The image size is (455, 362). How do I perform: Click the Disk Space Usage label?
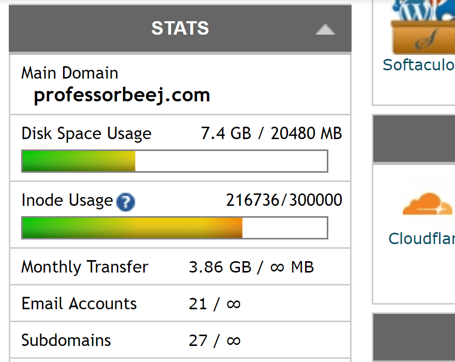click(x=86, y=133)
